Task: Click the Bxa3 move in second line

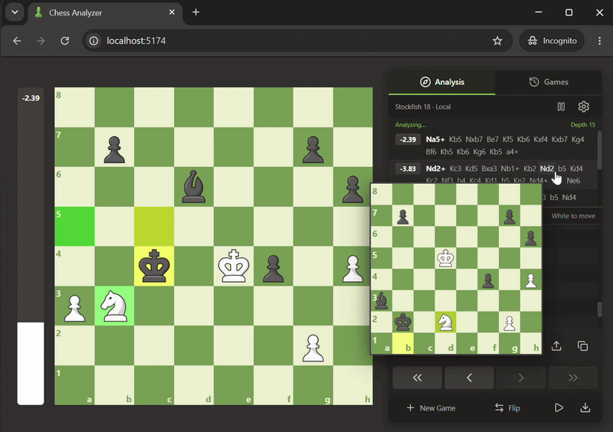Action: [x=489, y=169]
